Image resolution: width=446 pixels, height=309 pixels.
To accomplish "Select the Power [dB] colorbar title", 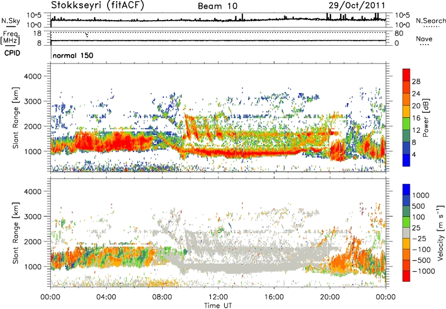I will 425,118.
